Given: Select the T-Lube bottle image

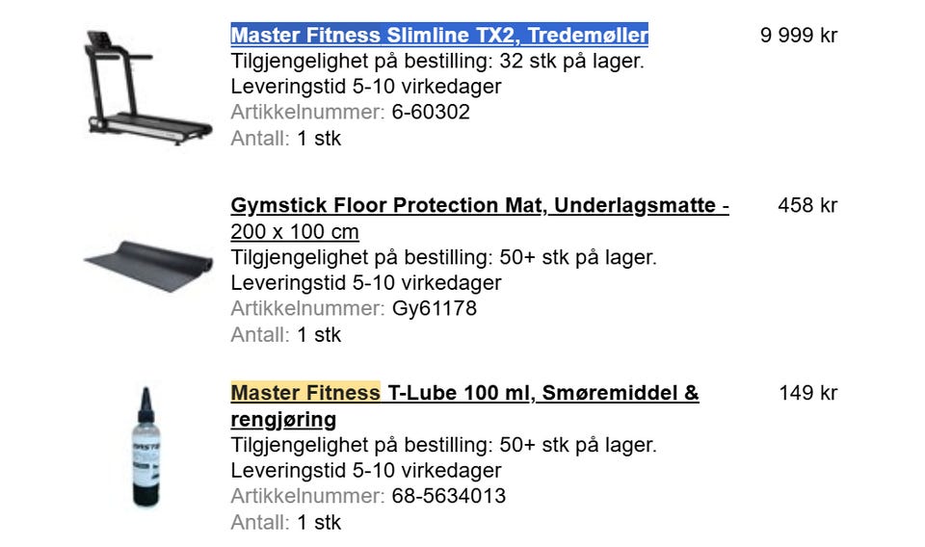Looking at the screenshot, I should pos(145,447).
